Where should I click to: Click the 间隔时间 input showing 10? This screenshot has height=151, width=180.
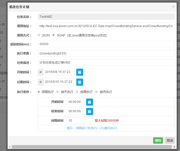point(80,121)
